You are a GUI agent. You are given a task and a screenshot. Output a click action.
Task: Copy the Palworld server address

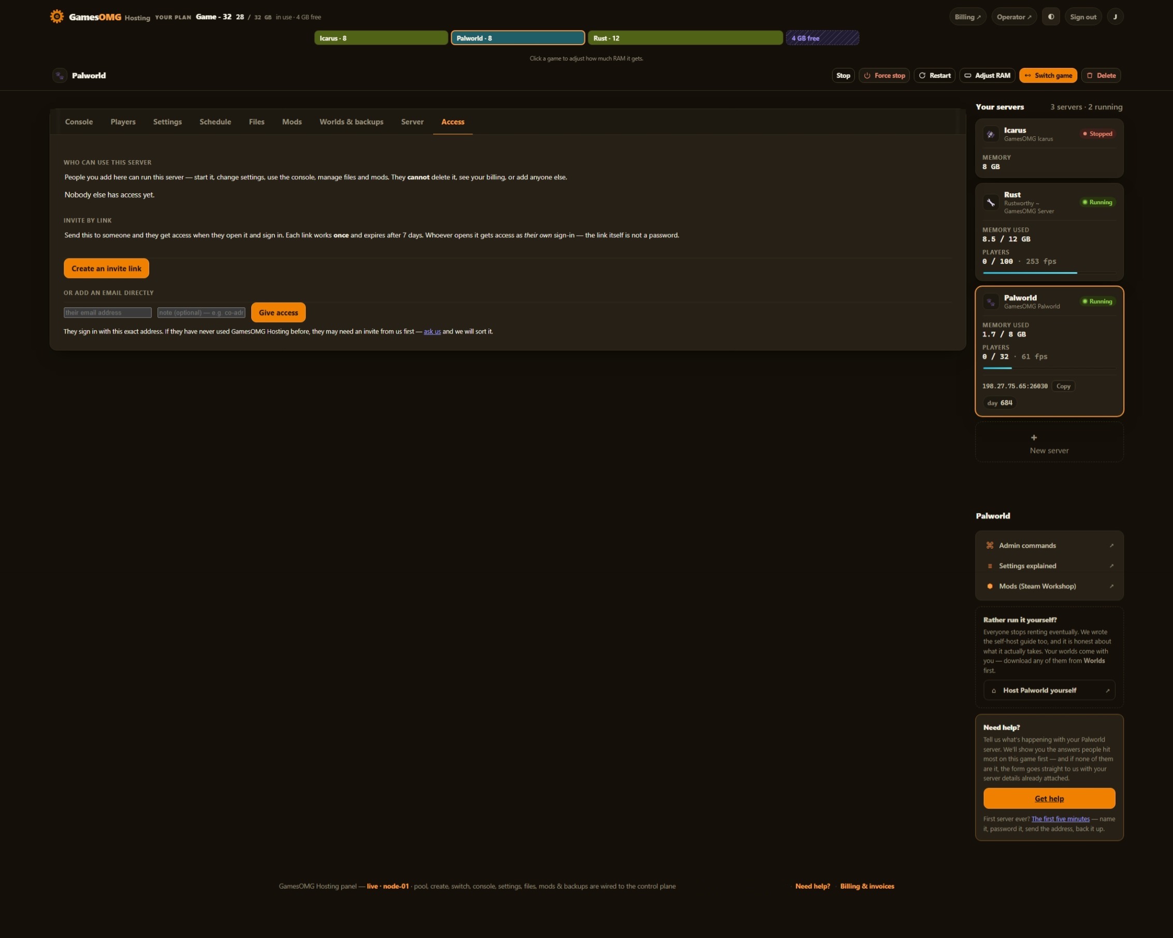(1063, 386)
